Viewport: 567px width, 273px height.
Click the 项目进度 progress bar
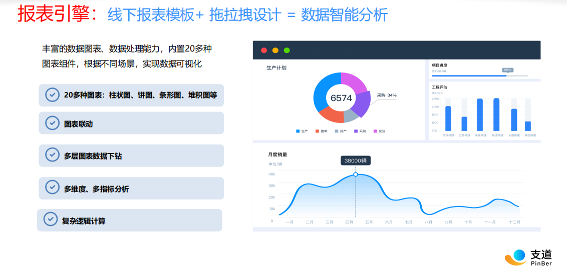(479, 76)
